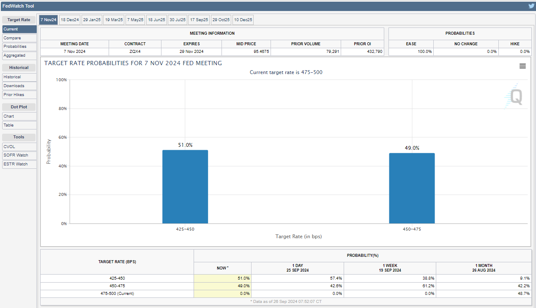Click the QuikStrike Q logo watermark
The height and width of the screenshot is (308, 536).
point(515,98)
